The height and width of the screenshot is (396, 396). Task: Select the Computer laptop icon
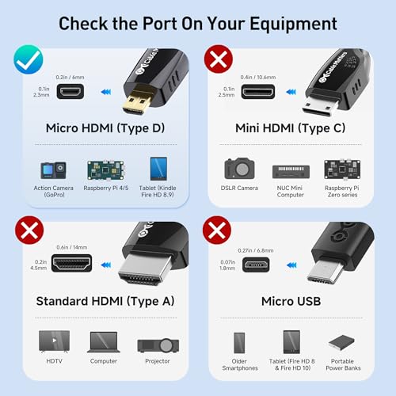104,342
